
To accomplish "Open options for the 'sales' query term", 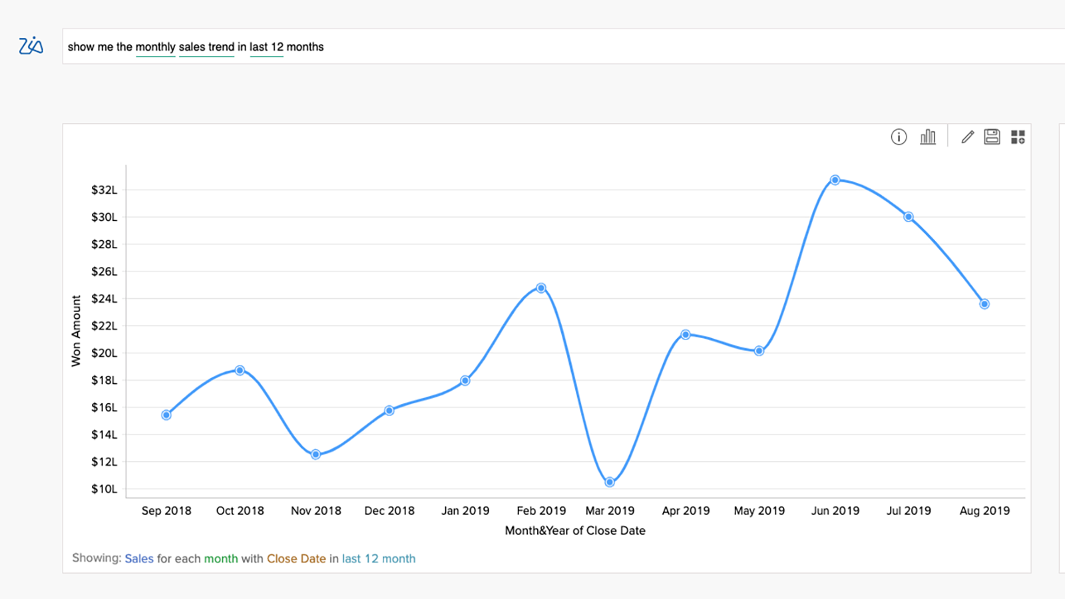I will pyautogui.click(x=206, y=47).
